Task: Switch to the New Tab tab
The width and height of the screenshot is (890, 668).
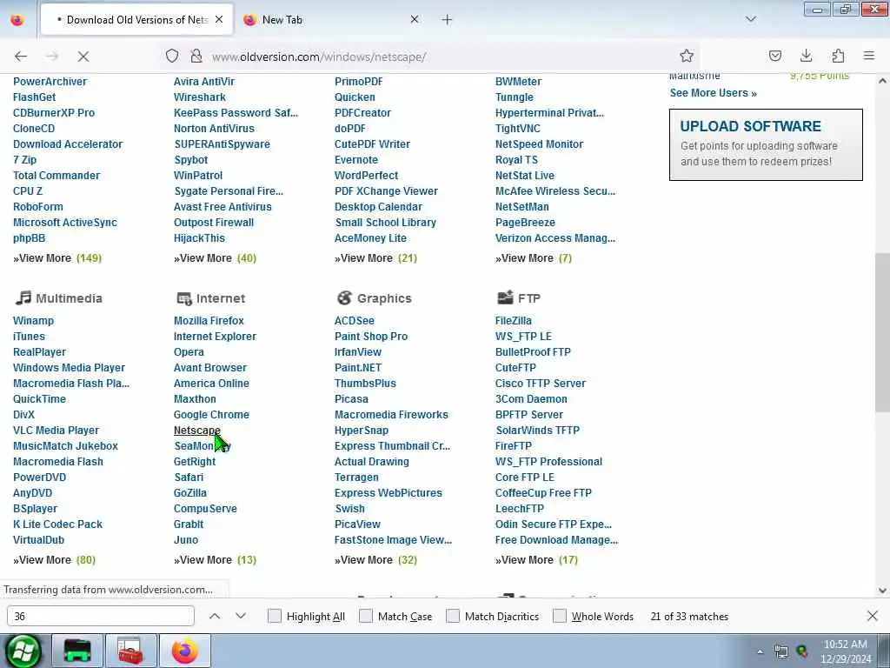Action: pos(331,20)
